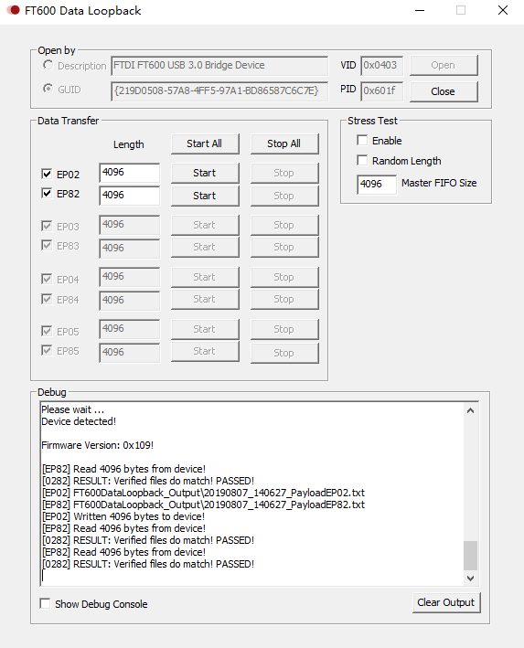Click the Start button for EP83
The image size is (524, 648).
pos(205,247)
